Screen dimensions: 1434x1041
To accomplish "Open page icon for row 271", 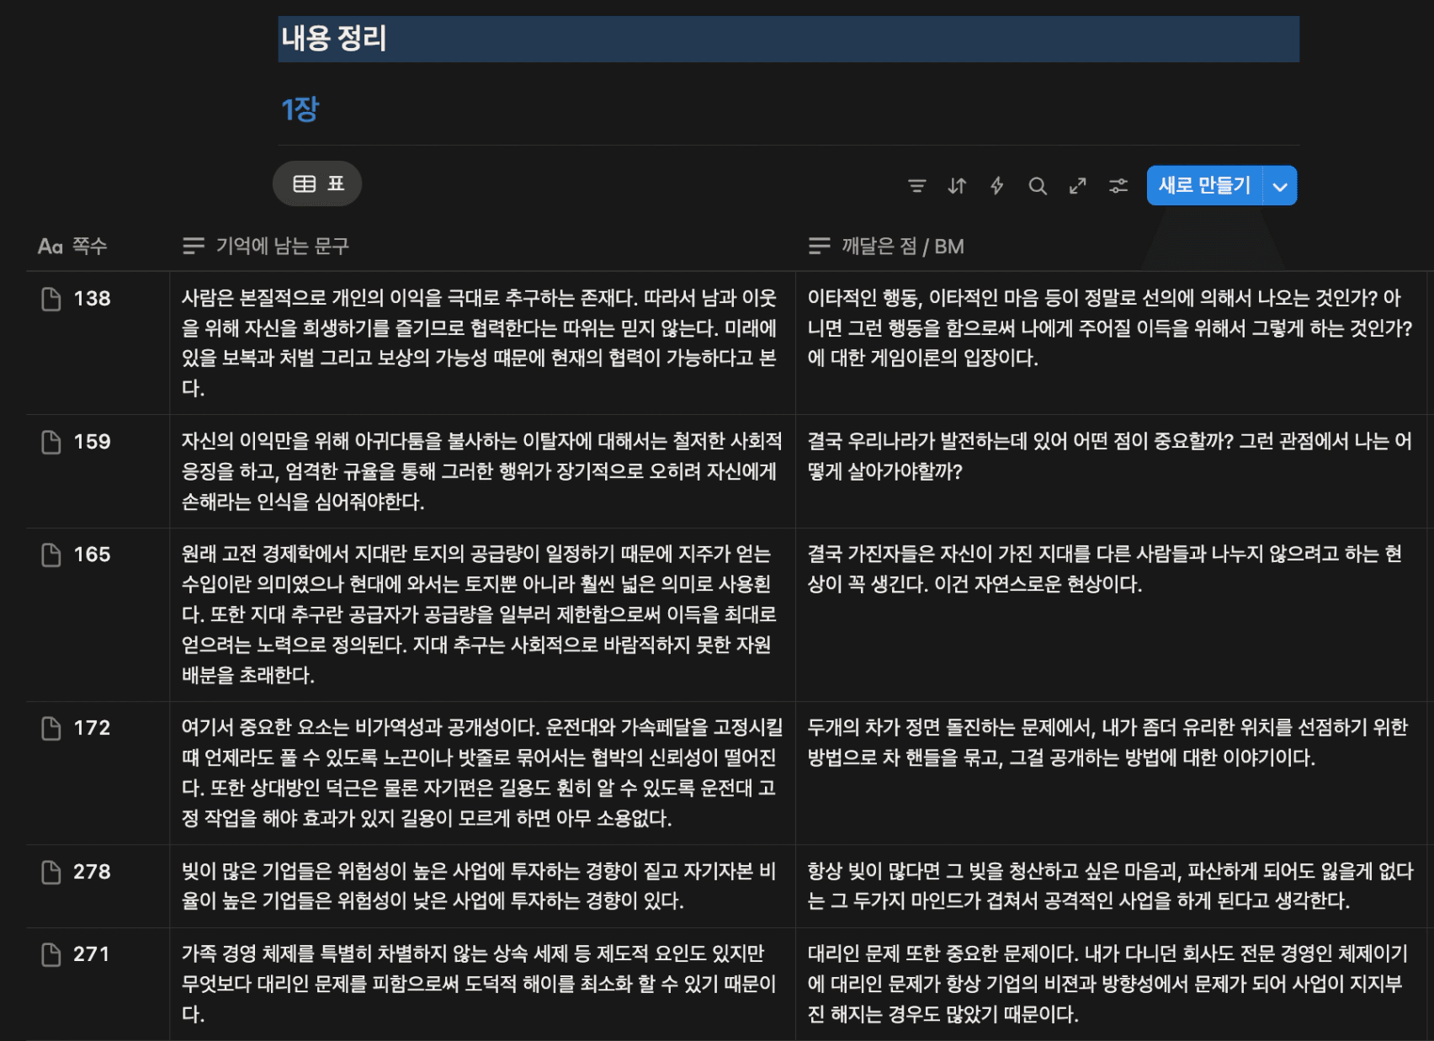I will pyautogui.click(x=51, y=954).
